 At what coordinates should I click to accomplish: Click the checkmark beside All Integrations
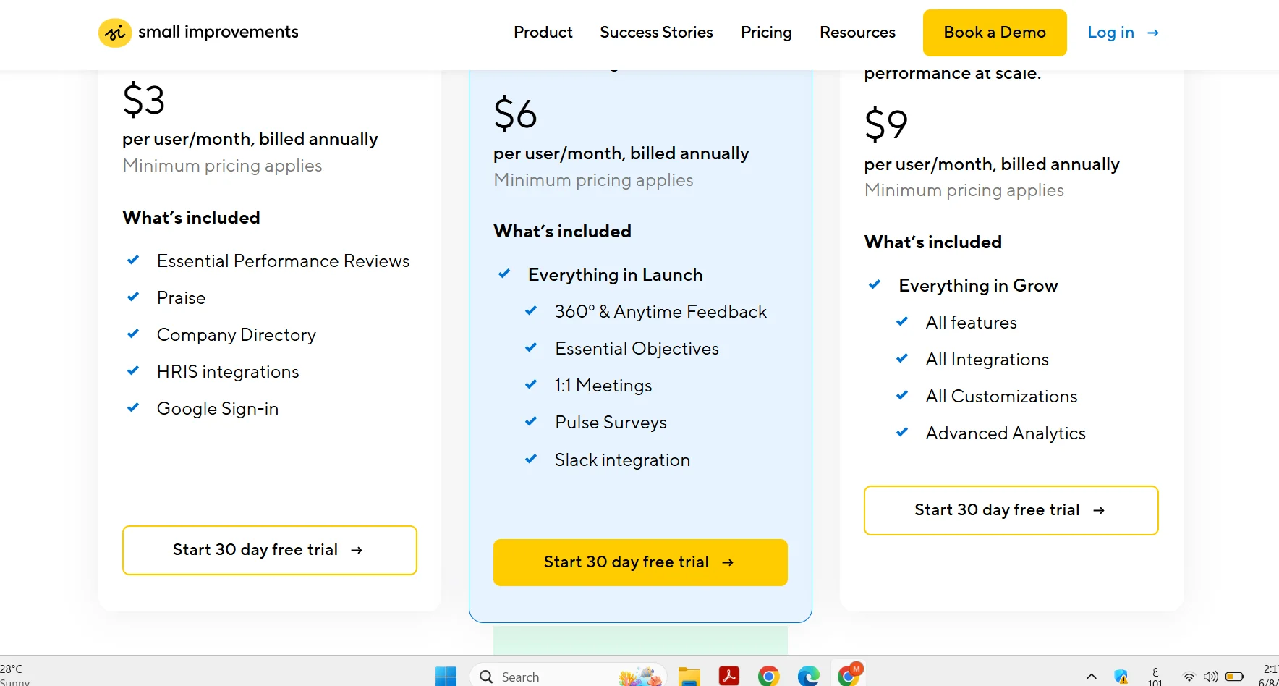tap(902, 358)
